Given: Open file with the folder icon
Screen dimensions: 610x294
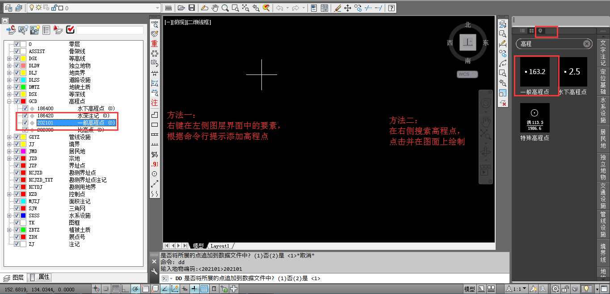Looking at the screenshot, I should coord(181,8).
